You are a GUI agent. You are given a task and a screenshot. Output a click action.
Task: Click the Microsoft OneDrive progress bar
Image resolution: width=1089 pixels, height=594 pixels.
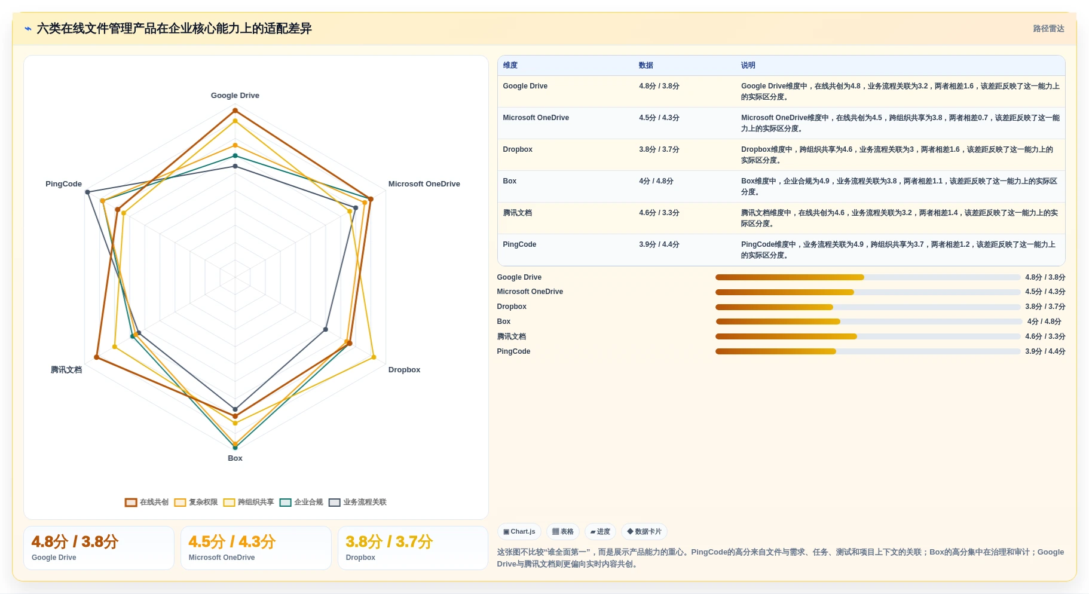[x=868, y=292]
